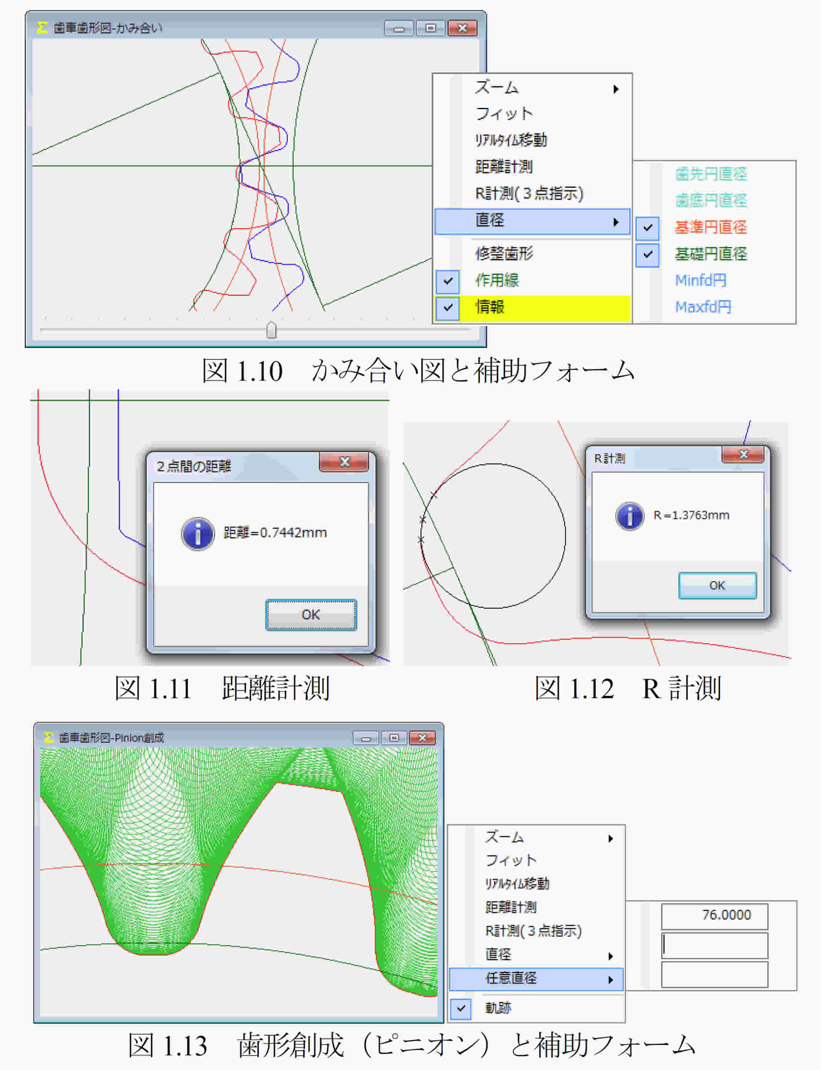Enable 歯先円直径 display
The width and height of the screenshot is (821, 1070).
(710, 174)
